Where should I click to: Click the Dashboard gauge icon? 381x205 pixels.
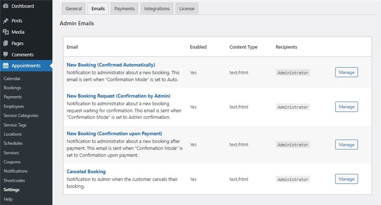(5, 6)
